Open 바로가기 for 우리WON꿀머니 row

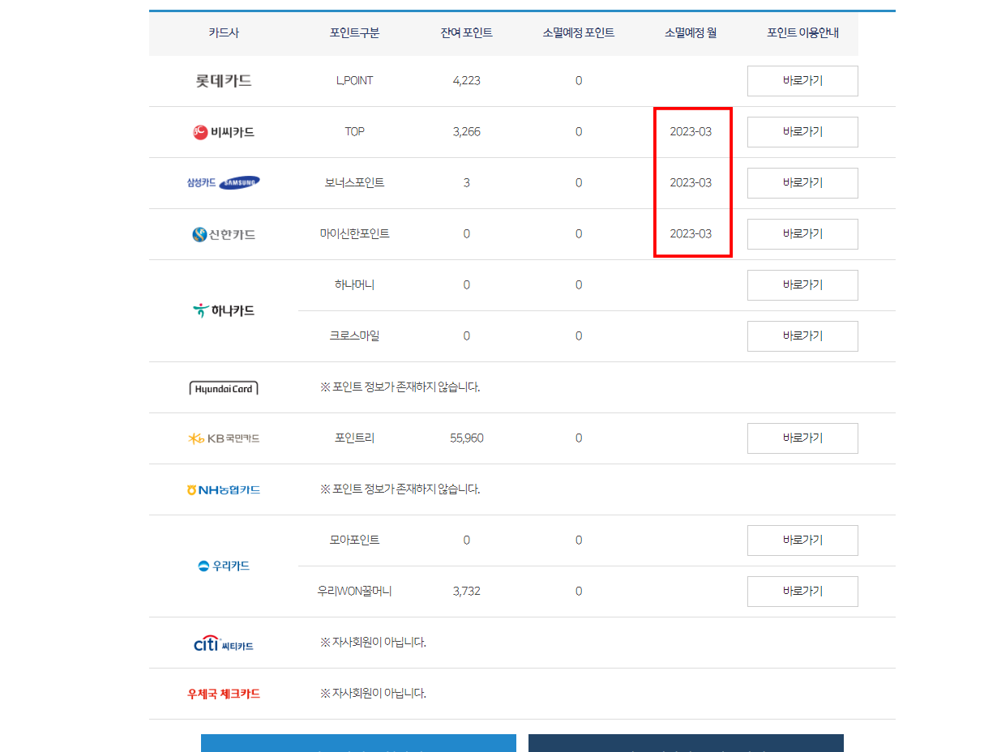click(802, 592)
